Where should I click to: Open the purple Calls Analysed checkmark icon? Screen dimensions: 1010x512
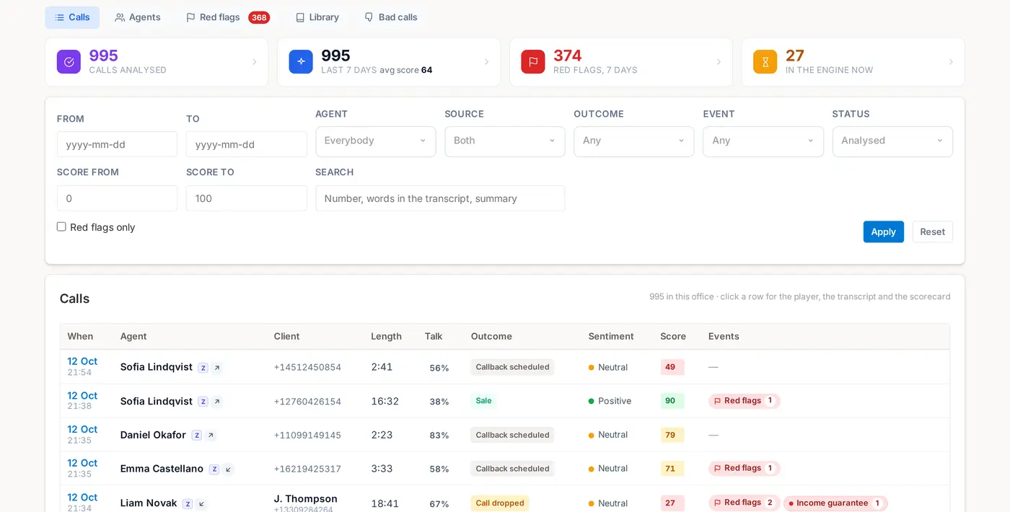pyautogui.click(x=69, y=62)
